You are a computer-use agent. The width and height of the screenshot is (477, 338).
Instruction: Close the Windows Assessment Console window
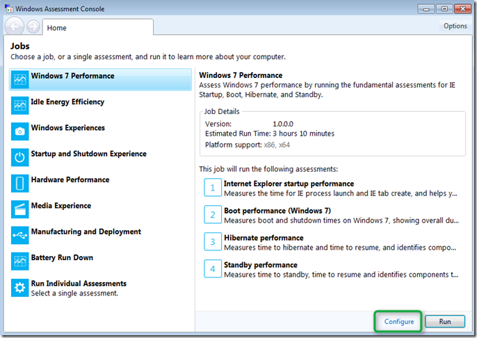[462, 9]
